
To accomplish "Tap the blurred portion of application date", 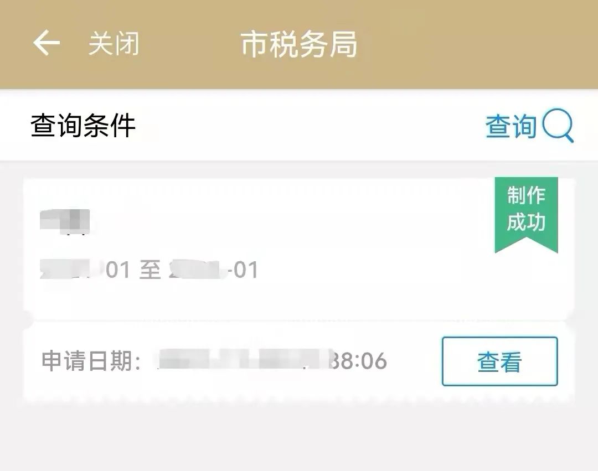I will coord(244,360).
